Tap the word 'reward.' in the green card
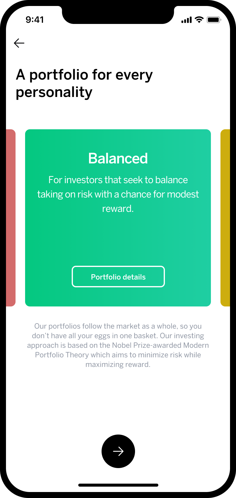 (118, 209)
